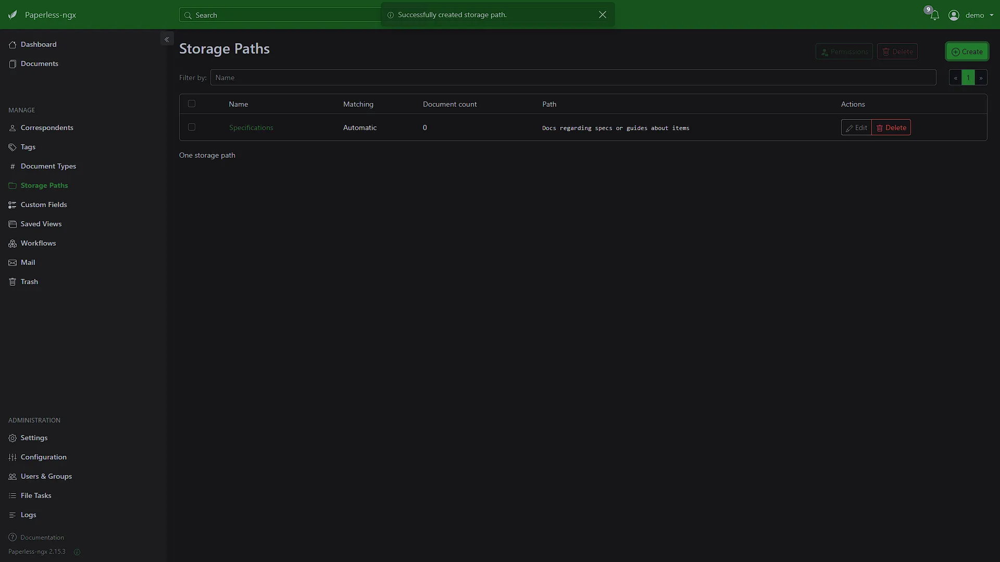Go to the previous page arrow
Screen dimensions: 1000x562
pos(955,78)
